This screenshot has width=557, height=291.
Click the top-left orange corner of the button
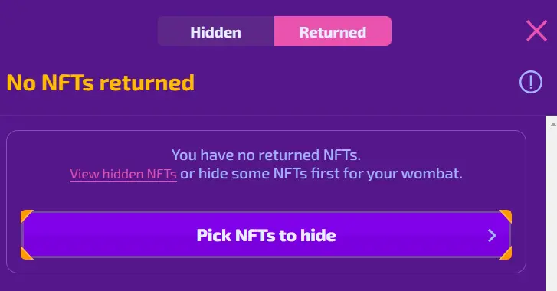[26, 215]
